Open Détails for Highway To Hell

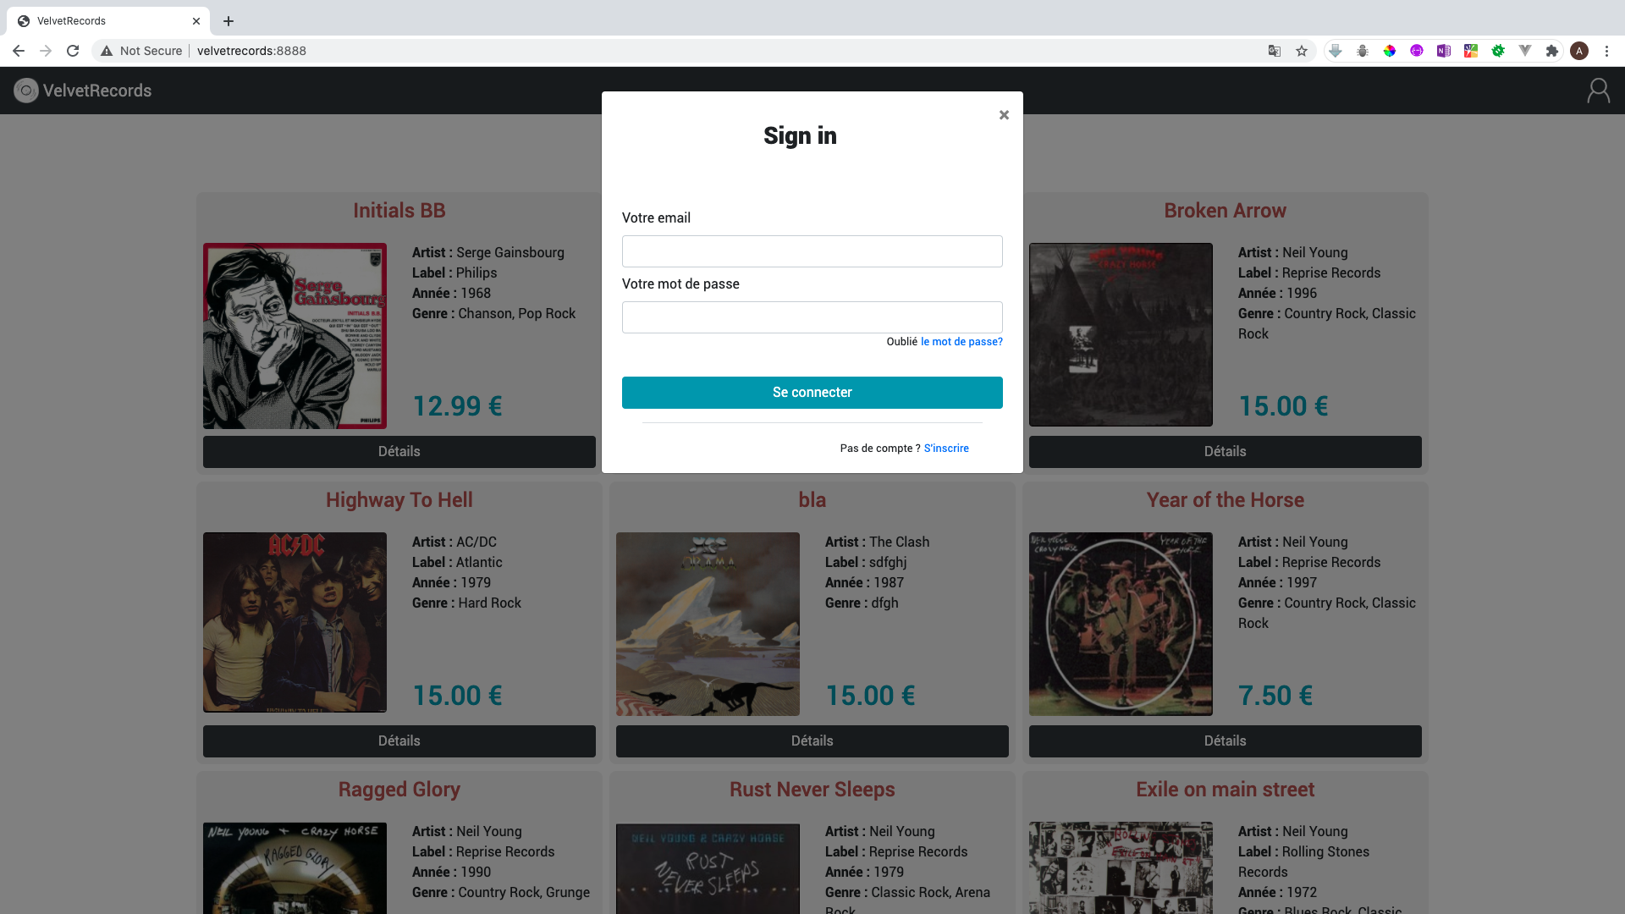[399, 741]
